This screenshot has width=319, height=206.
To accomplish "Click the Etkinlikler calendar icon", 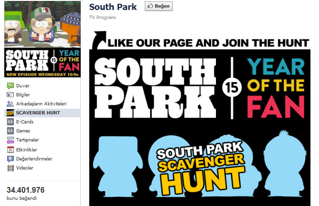I will pyautogui.click(x=10, y=150).
